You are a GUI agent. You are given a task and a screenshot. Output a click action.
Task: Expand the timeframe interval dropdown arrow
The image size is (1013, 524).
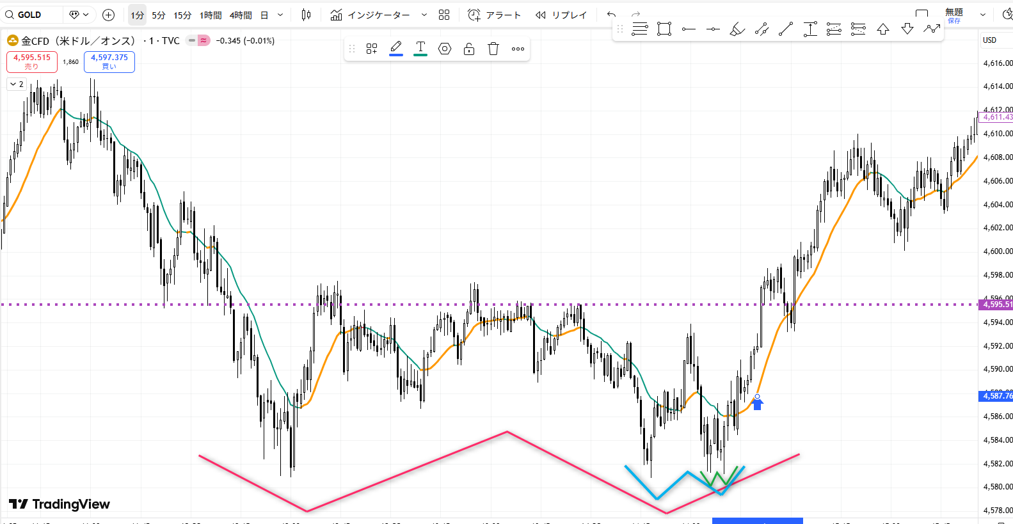[280, 15]
